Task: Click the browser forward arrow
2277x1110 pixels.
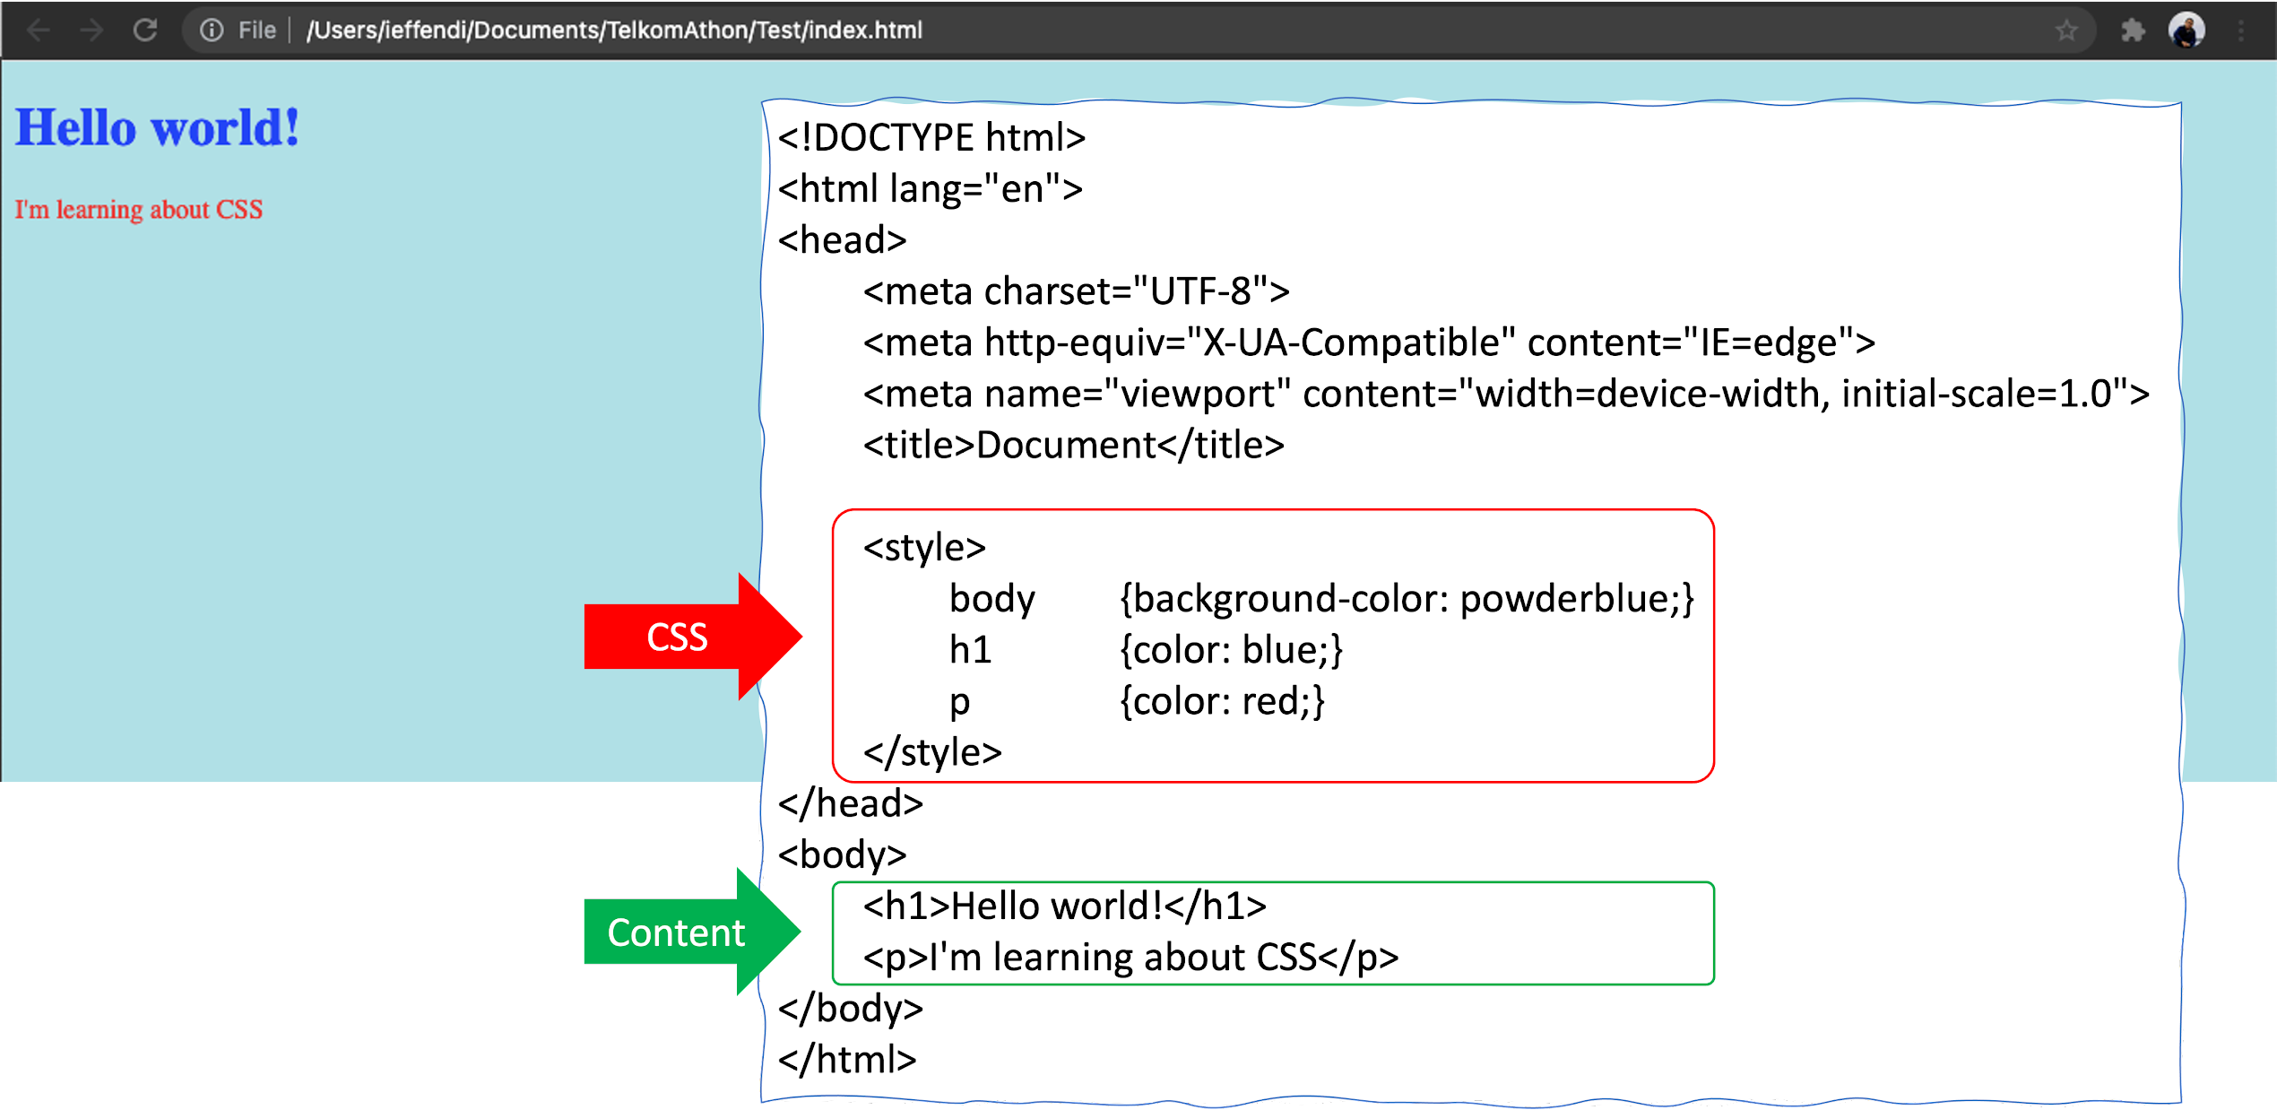Action: pos(91,30)
